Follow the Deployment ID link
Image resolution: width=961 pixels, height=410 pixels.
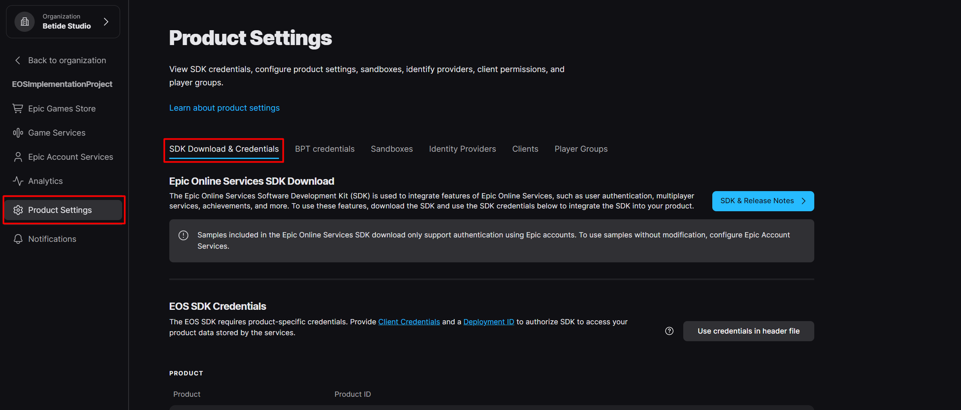coord(489,322)
